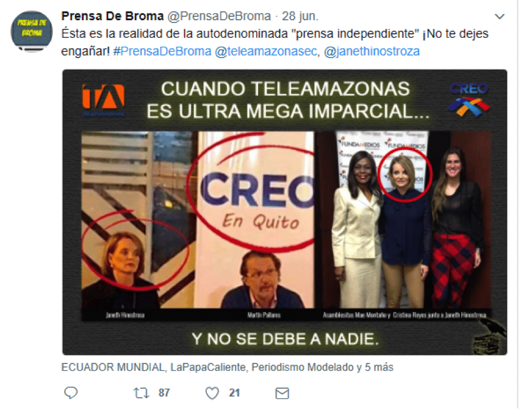The height and width of the screenshot is (409, 519).
Task: Send tweet via envelope message icon
Action: [x=282, y=393]
